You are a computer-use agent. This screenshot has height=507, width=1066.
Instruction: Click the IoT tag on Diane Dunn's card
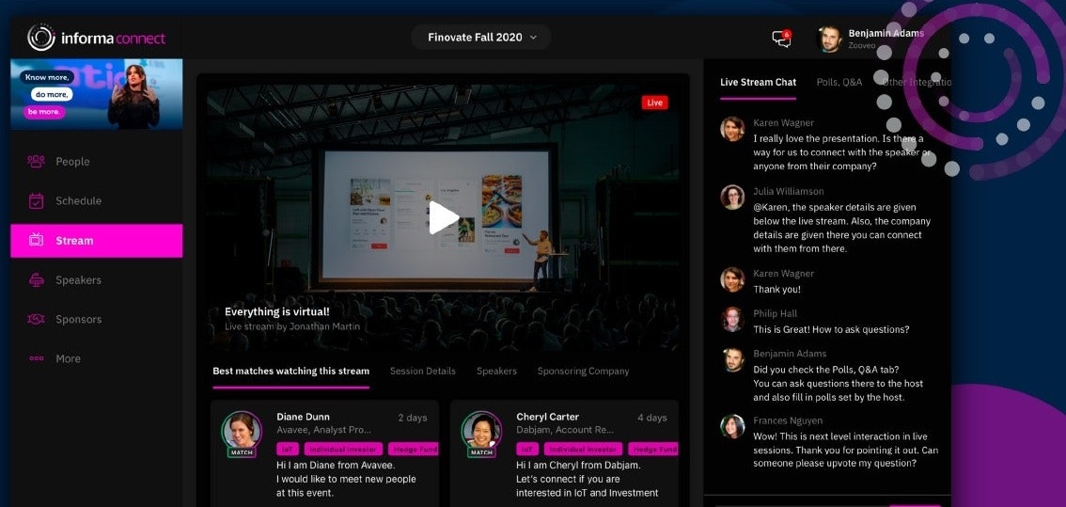[x=288, y=450]
